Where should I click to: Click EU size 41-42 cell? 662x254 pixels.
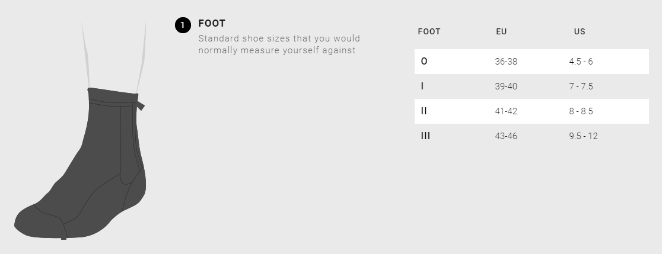coord(506,111)
